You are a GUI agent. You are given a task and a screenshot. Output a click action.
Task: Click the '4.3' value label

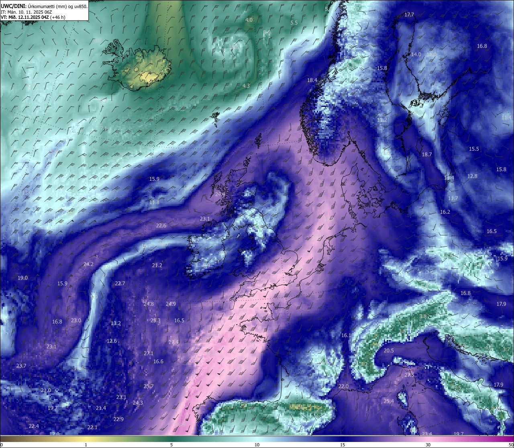(x=246, y=86)
